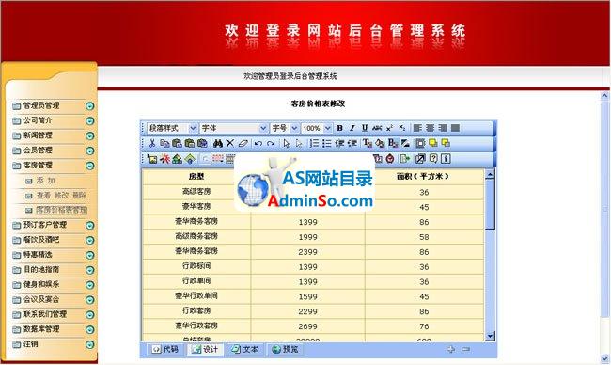Open the 字号 font size dropdown

click(x=285, y=128)
